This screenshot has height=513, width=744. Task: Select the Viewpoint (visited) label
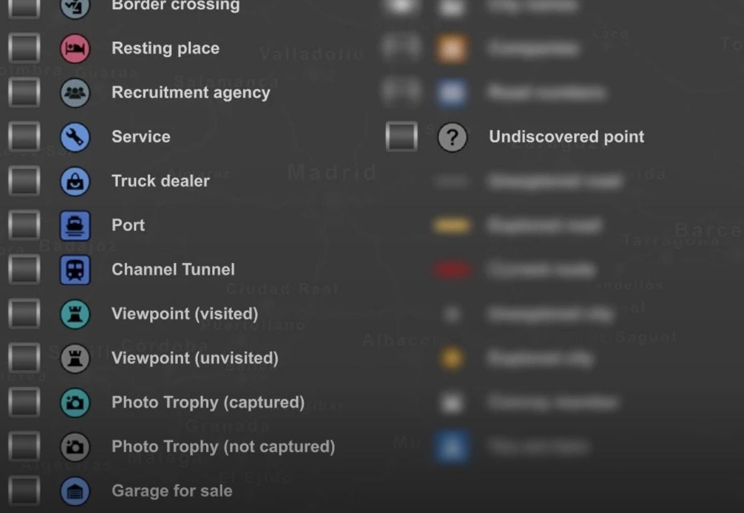(184, 313)
